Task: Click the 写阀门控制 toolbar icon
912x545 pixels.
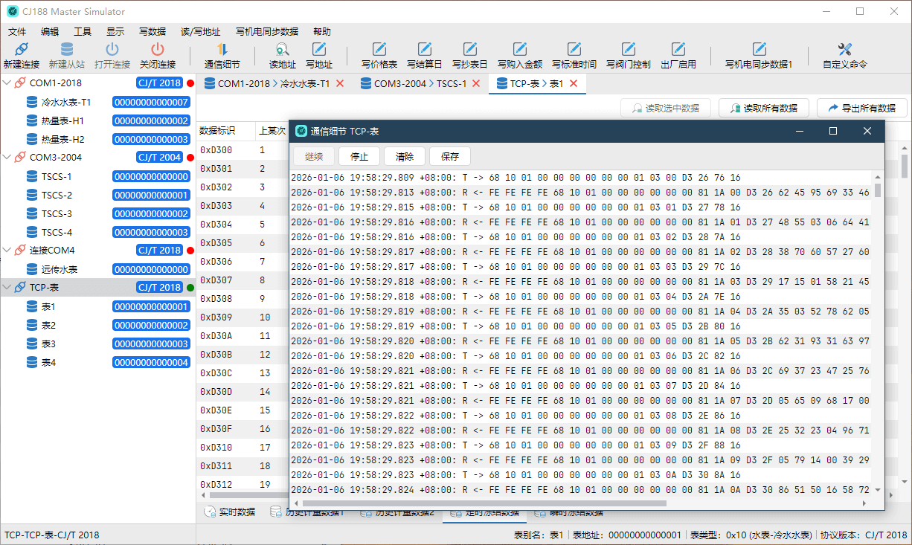Action: tap(628, 50)
